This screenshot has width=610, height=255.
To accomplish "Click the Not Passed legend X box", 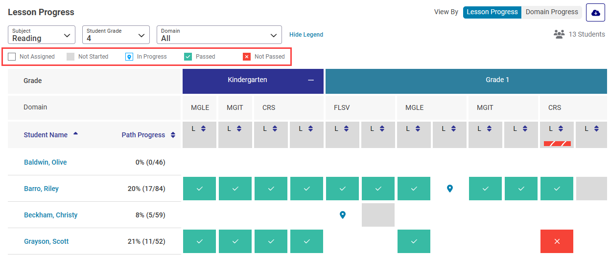I will pyautogui.click(x=247, y=57).
